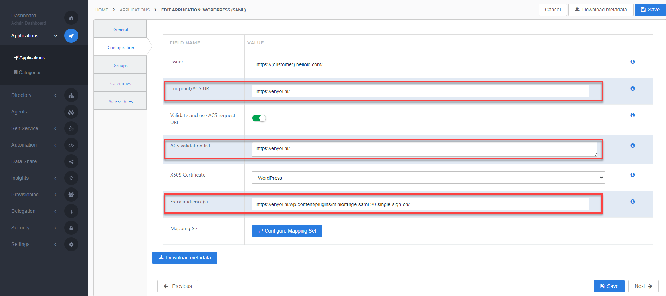The width and height of the screenshot is (666, 296).
Task: Click the Delegation arrow icon
Action: point(71,211)
